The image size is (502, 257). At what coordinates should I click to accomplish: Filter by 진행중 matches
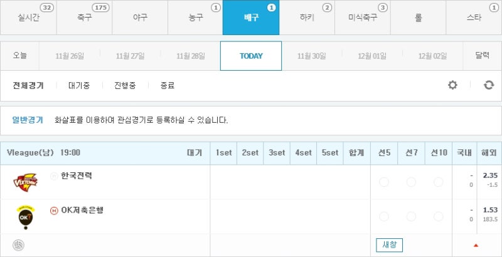pos(124,85)
